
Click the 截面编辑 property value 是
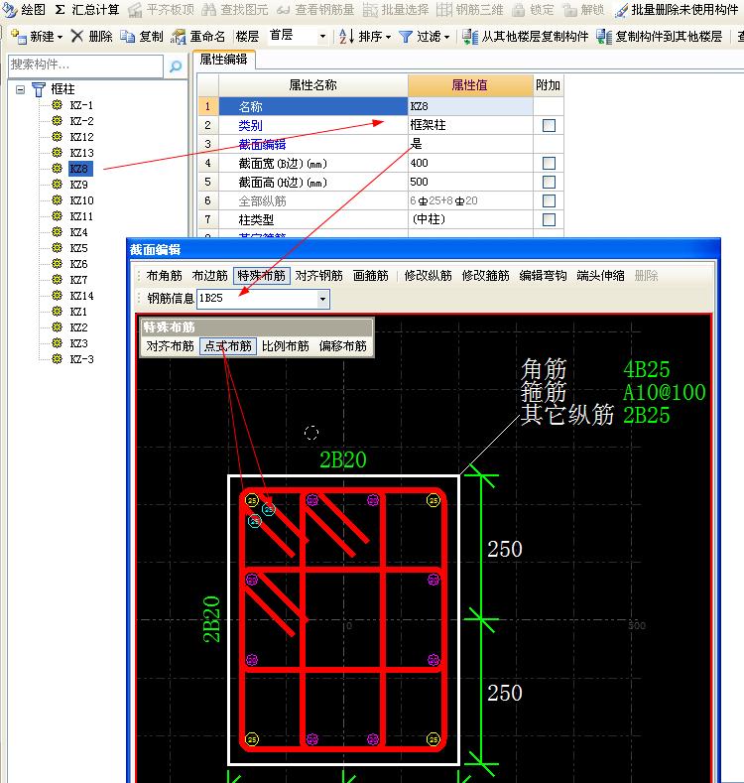(470, 144)
